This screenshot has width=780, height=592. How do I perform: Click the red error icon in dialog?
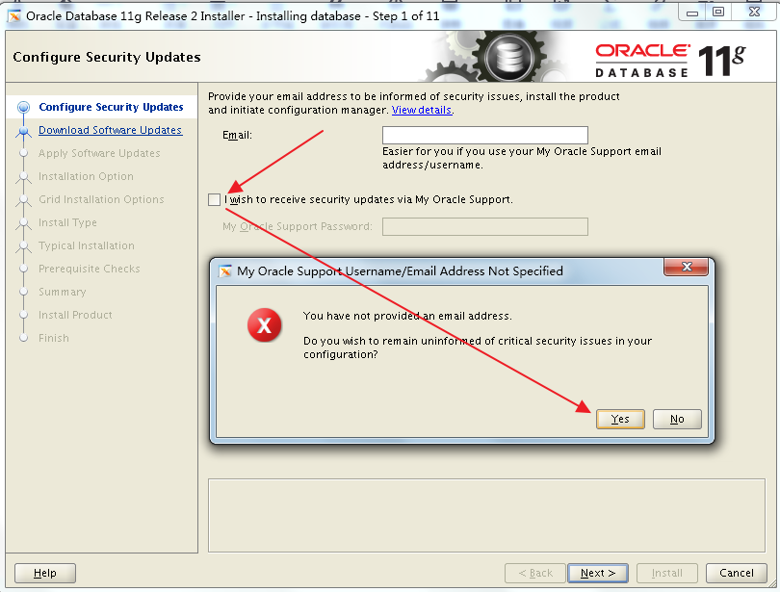click(264, 325)
